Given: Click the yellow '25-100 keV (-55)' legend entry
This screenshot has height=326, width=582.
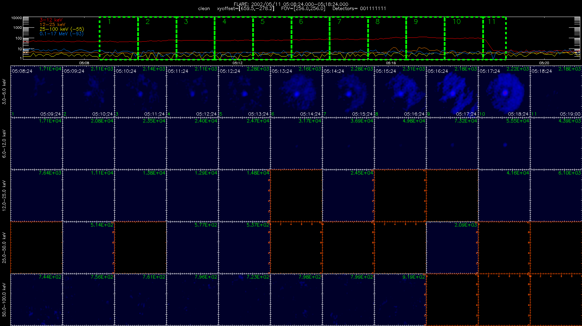Looking at the screenshot, I should click(x=62, y=29).
